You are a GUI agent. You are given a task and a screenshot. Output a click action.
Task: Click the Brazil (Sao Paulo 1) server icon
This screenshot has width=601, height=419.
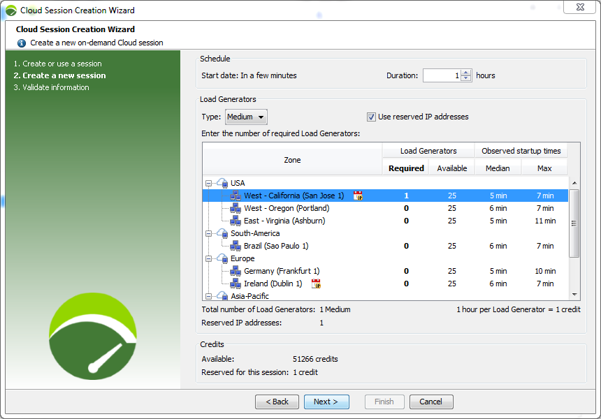[x=236, y=247]
